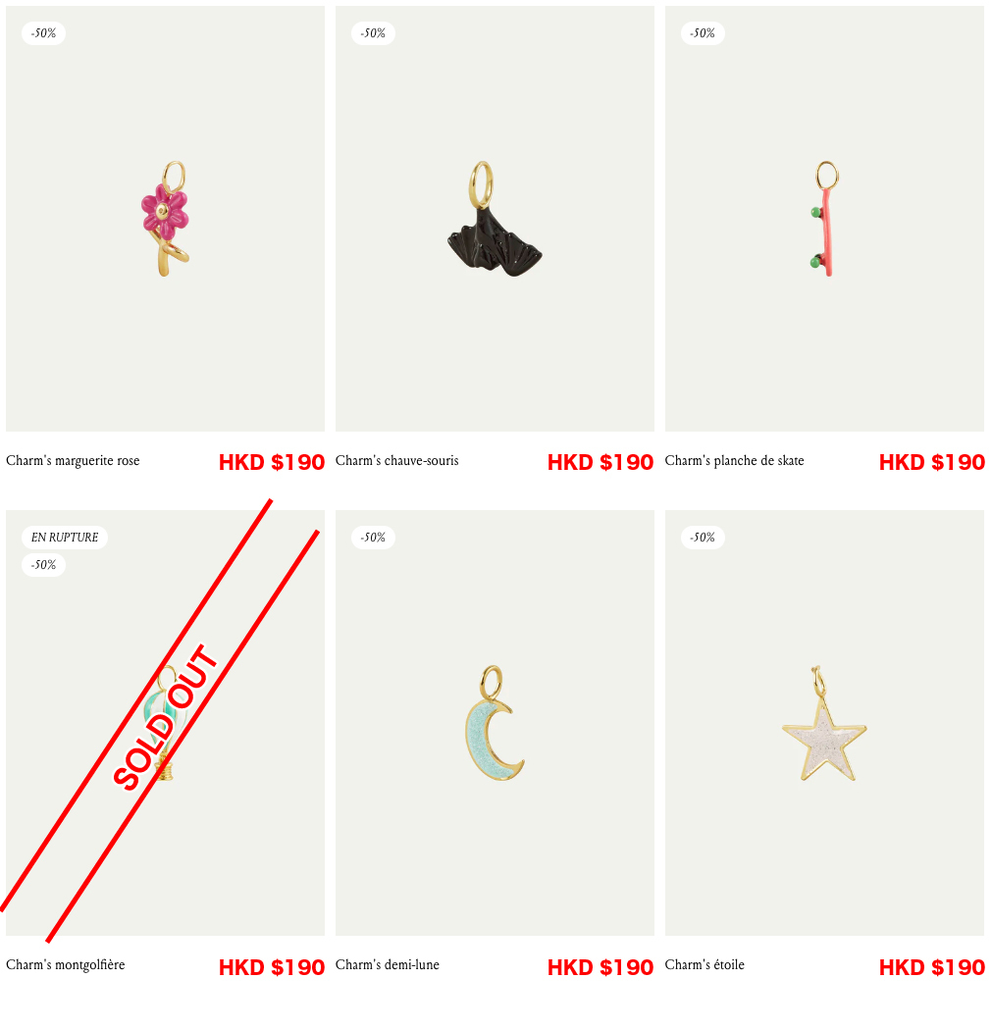Click the -50% badge on montgolfière card

coord(43,565)
